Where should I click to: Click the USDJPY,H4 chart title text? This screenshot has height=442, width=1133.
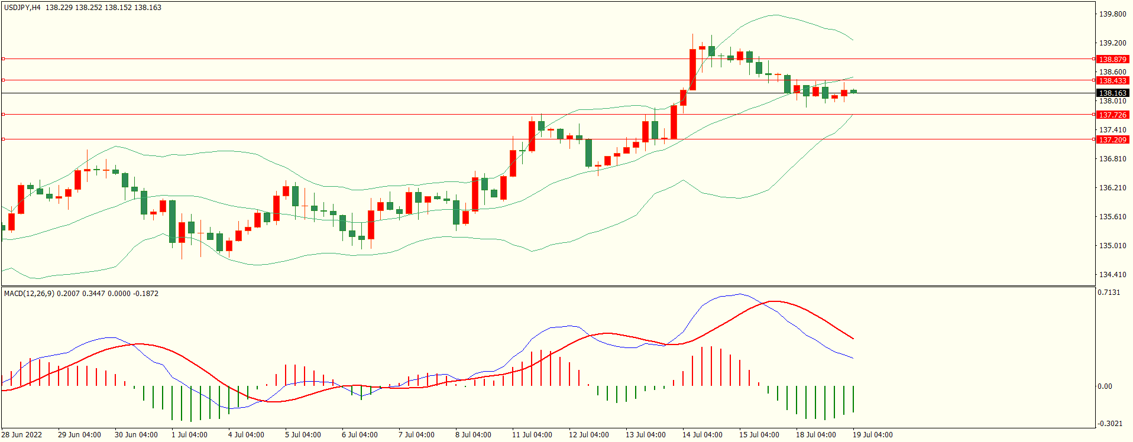pyautogui.click(x=22, y=8)
